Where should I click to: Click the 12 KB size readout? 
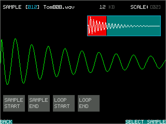point(107,7)
